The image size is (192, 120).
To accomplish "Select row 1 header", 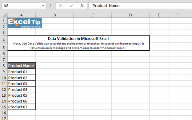I will [x=4, y=21].
